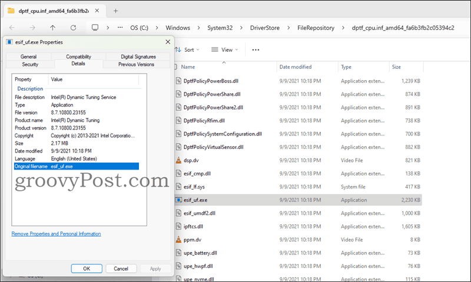Switch to the Security tab
The height and width of the screenshot is (282, 471).
30,64
